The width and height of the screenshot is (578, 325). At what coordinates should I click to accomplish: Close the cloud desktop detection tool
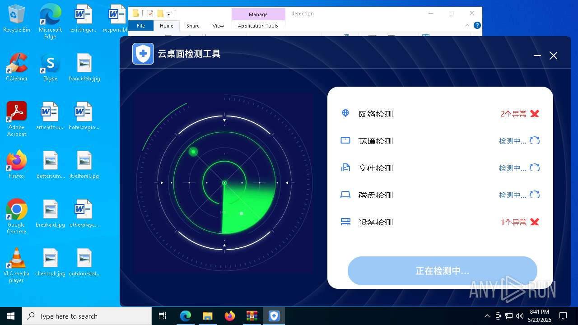coord(554,56)
